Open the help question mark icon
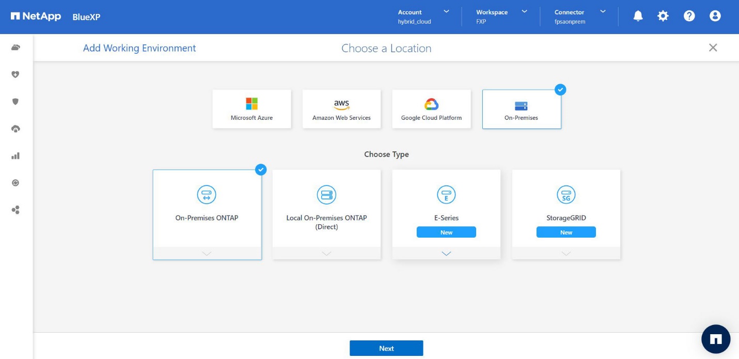Viewport: 739px width, 359px height. [689, 16]
